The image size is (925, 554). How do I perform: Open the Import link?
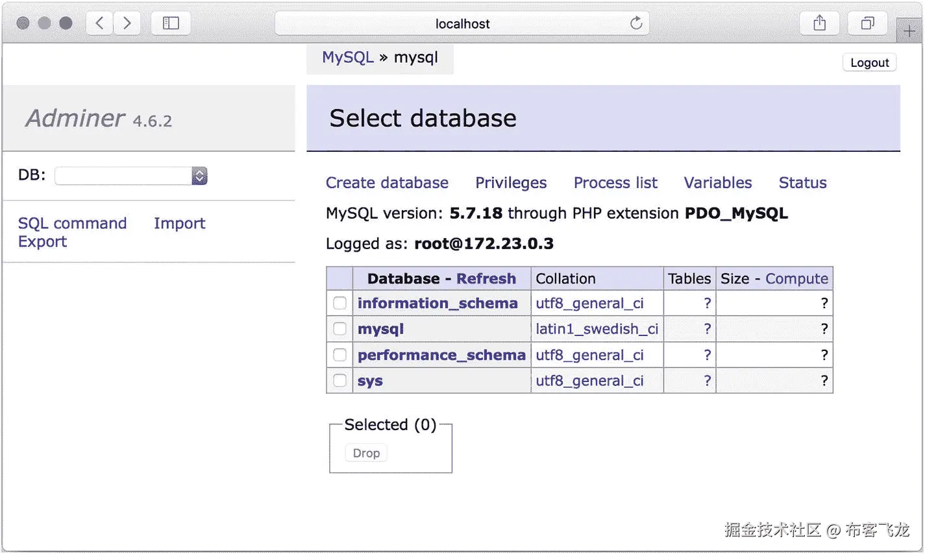(180, 223)
